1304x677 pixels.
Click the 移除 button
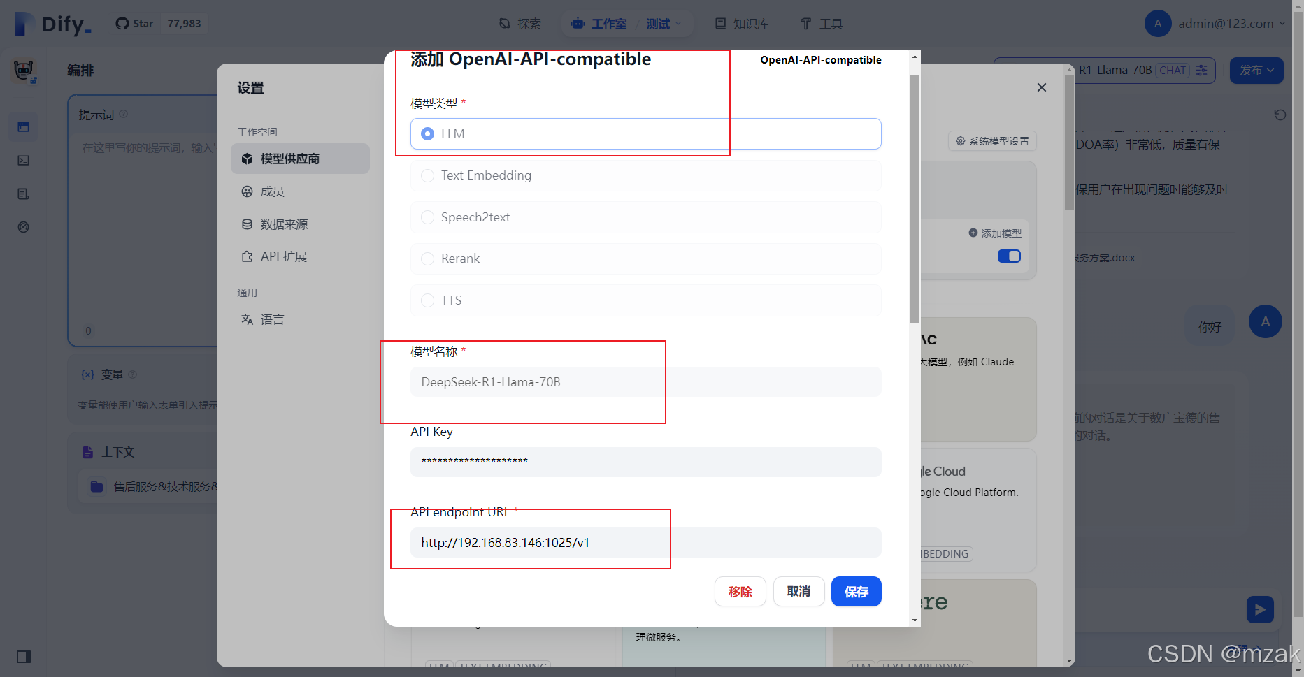(740, 592)
